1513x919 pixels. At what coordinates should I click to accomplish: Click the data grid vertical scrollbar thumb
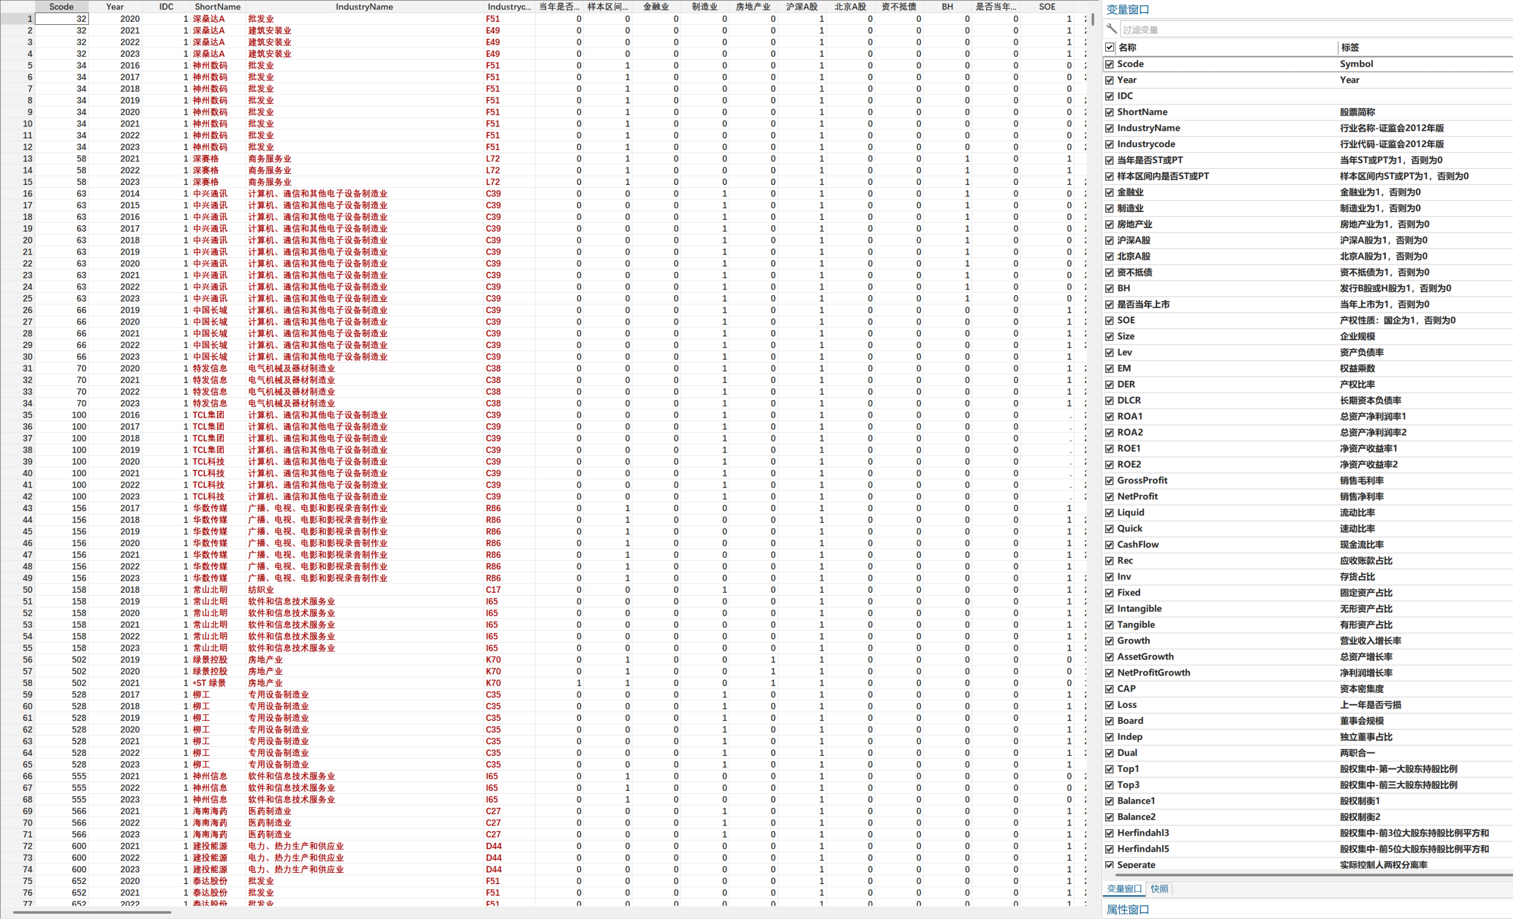(1093, 18)
